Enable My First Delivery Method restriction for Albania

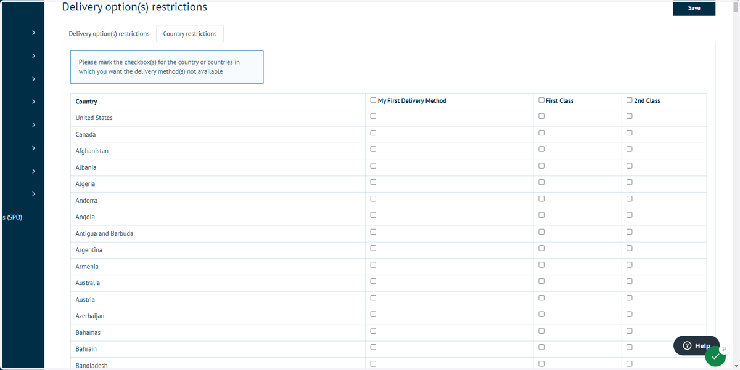coord(373,166)
